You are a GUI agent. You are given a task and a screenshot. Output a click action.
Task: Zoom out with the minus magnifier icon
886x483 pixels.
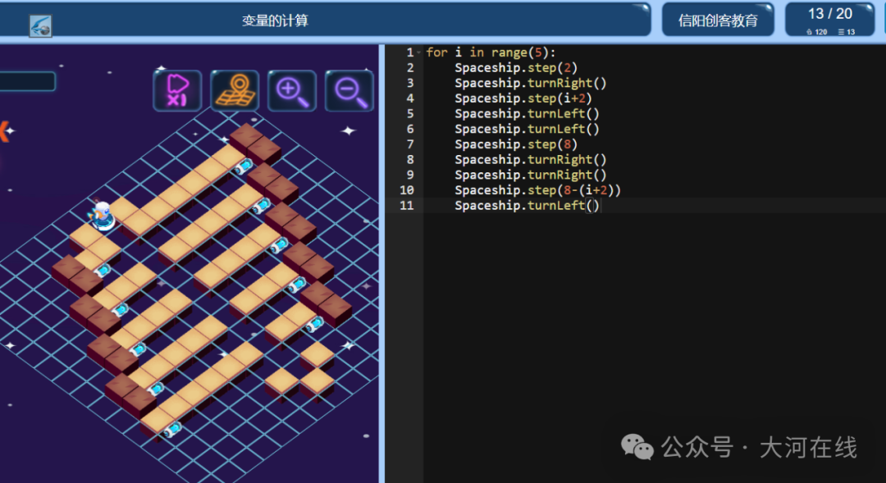coord(349,90)
